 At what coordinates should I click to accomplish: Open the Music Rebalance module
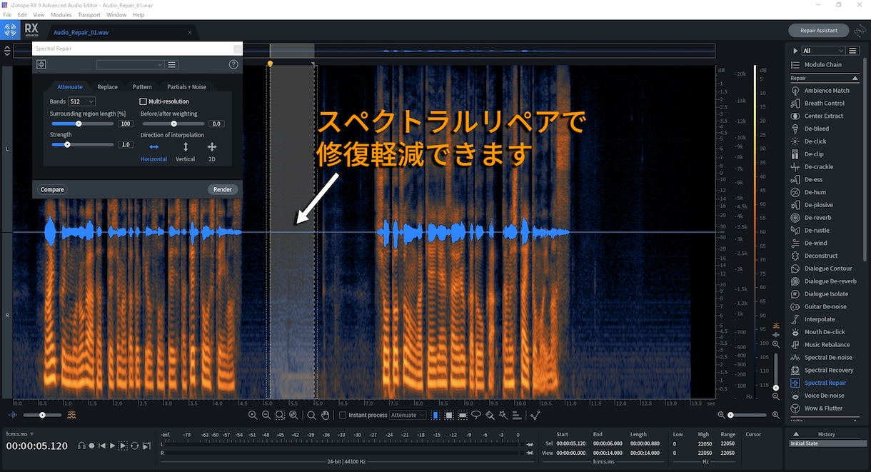825,345
